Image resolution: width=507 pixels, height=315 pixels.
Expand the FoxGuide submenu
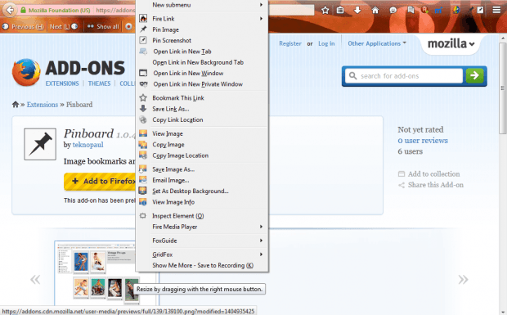coord(261,241)
